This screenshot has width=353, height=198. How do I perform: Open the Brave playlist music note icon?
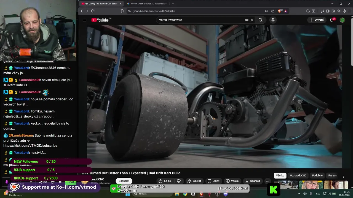point(322,11)
